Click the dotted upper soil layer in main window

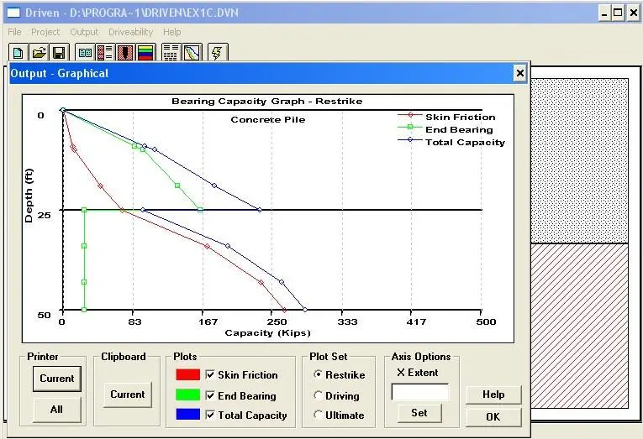[x=579, y=160]
